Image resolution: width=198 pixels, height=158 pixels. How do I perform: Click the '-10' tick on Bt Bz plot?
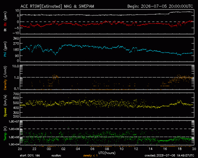16,33
